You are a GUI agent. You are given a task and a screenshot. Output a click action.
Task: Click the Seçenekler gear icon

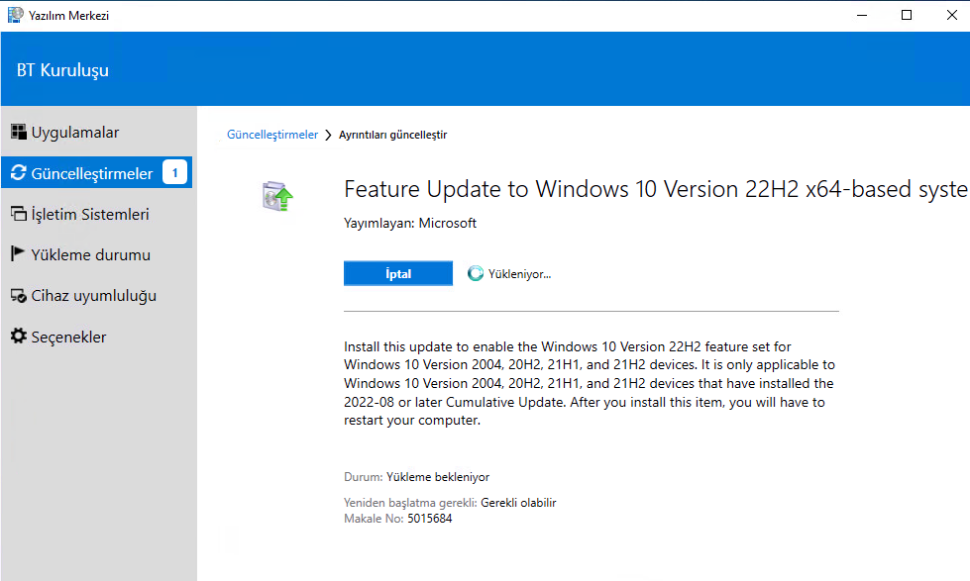[19, 336]
